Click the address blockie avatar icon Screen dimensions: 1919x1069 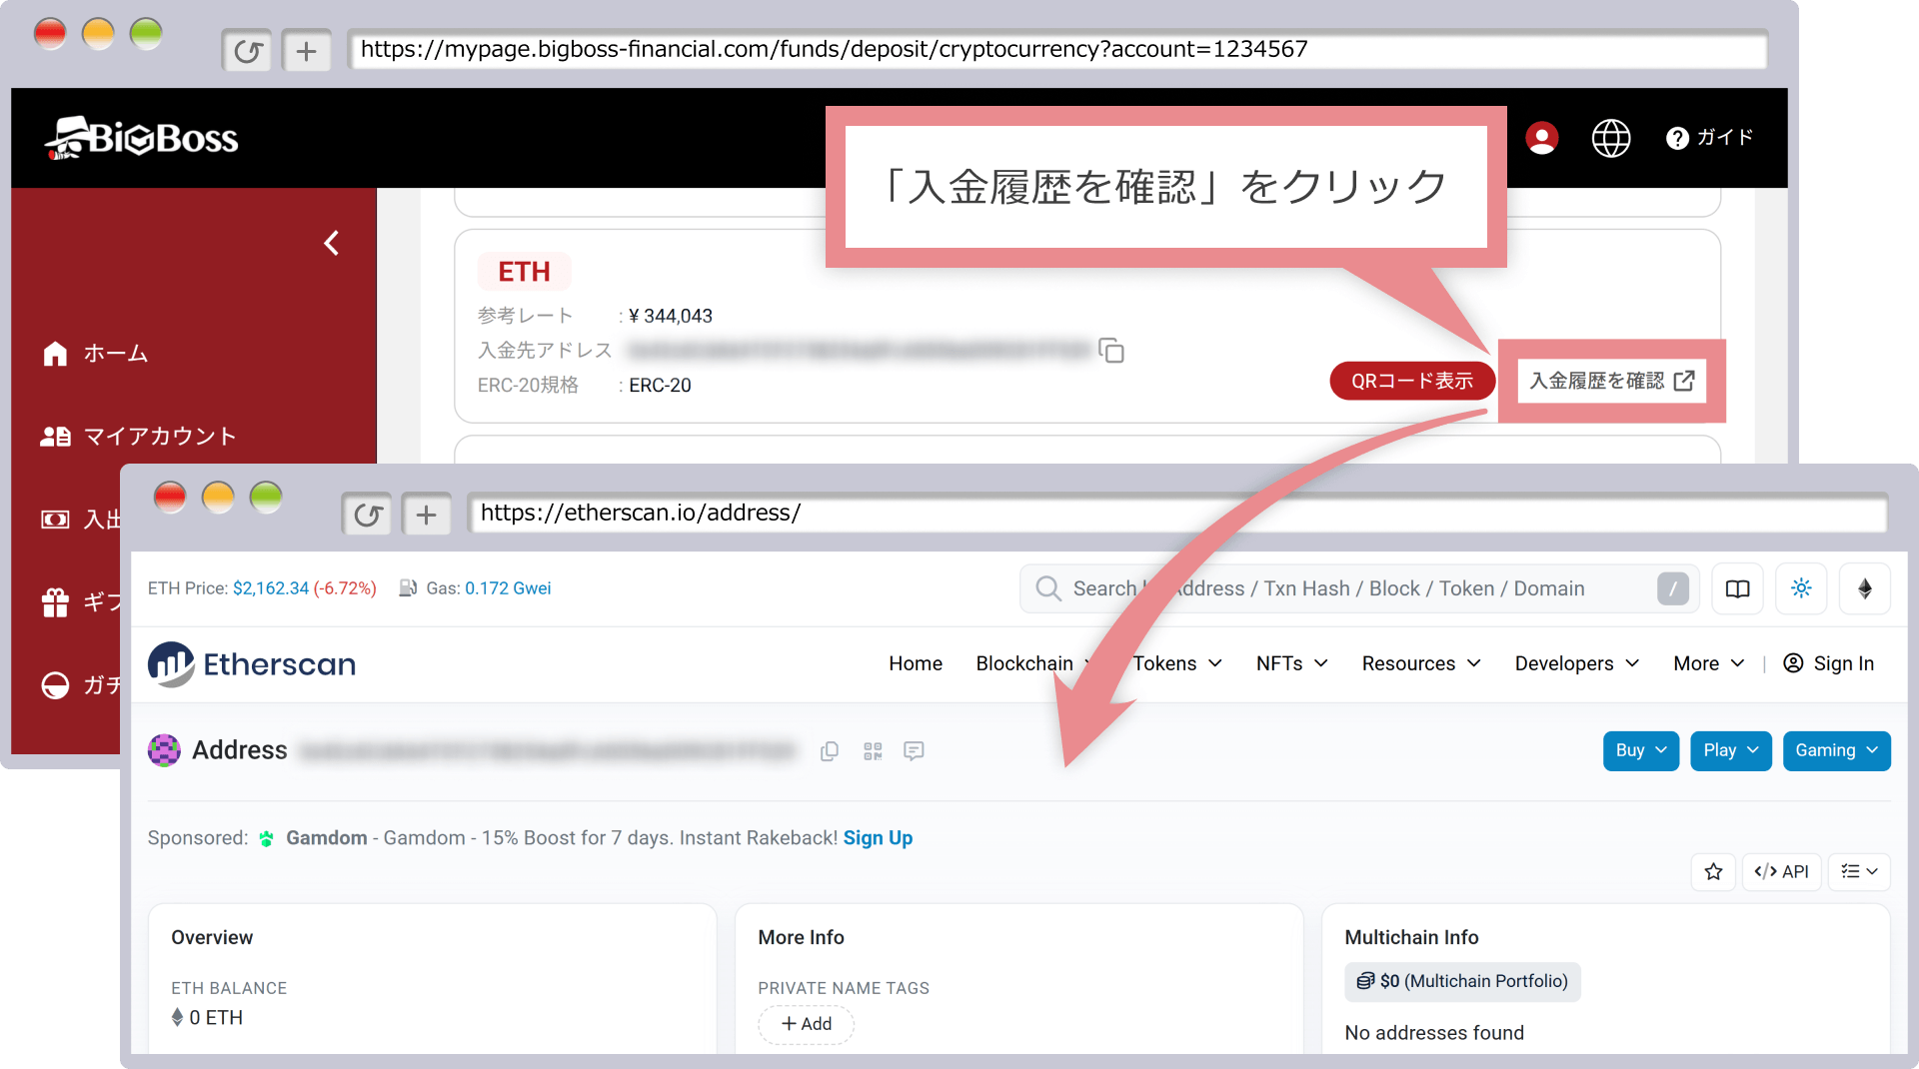164,750
